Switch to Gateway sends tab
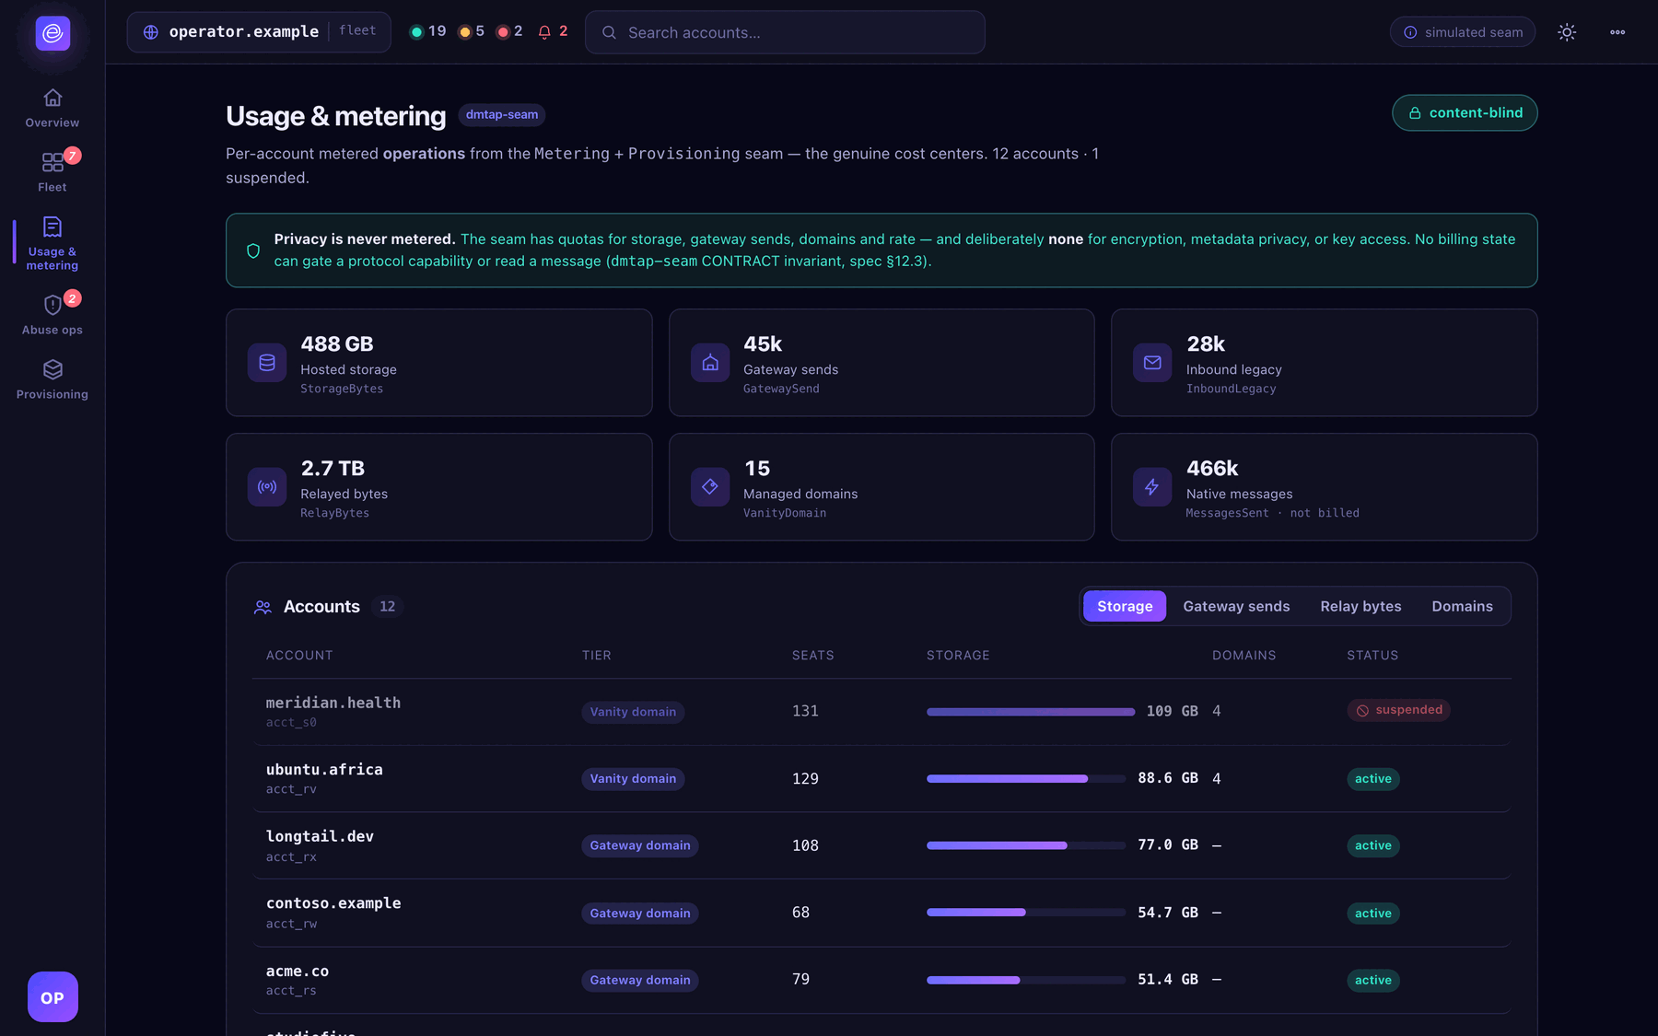This screenshot has width=1658, height=1036. click(1236, 606)
